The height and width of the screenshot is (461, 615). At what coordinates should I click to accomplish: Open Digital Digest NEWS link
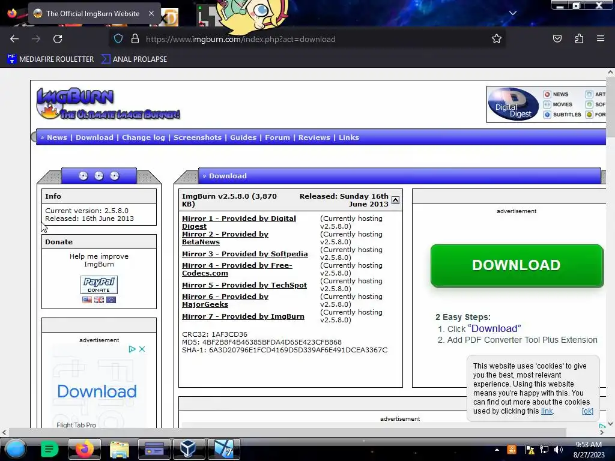556,94
